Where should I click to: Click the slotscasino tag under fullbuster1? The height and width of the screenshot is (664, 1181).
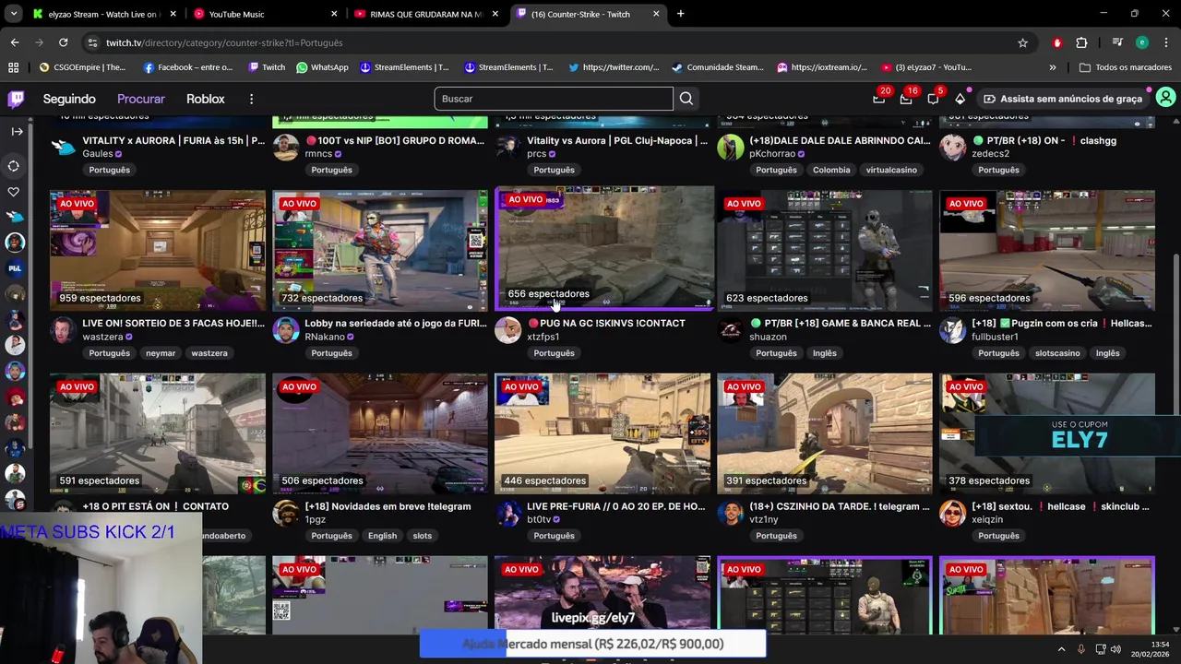(x=1057, y=353)
